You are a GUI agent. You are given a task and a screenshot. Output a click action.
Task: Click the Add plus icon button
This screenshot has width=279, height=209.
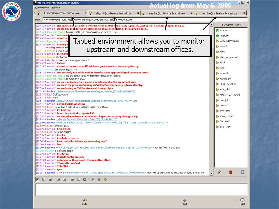(x=185, y=202)
